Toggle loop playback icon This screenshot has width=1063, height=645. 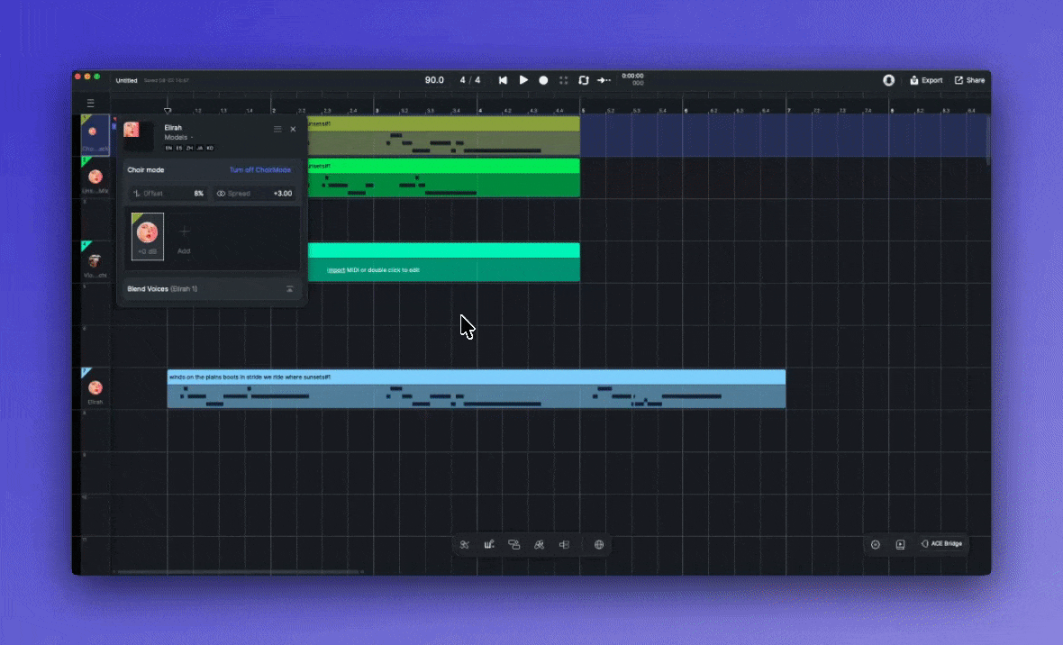[x=584, y=80]
